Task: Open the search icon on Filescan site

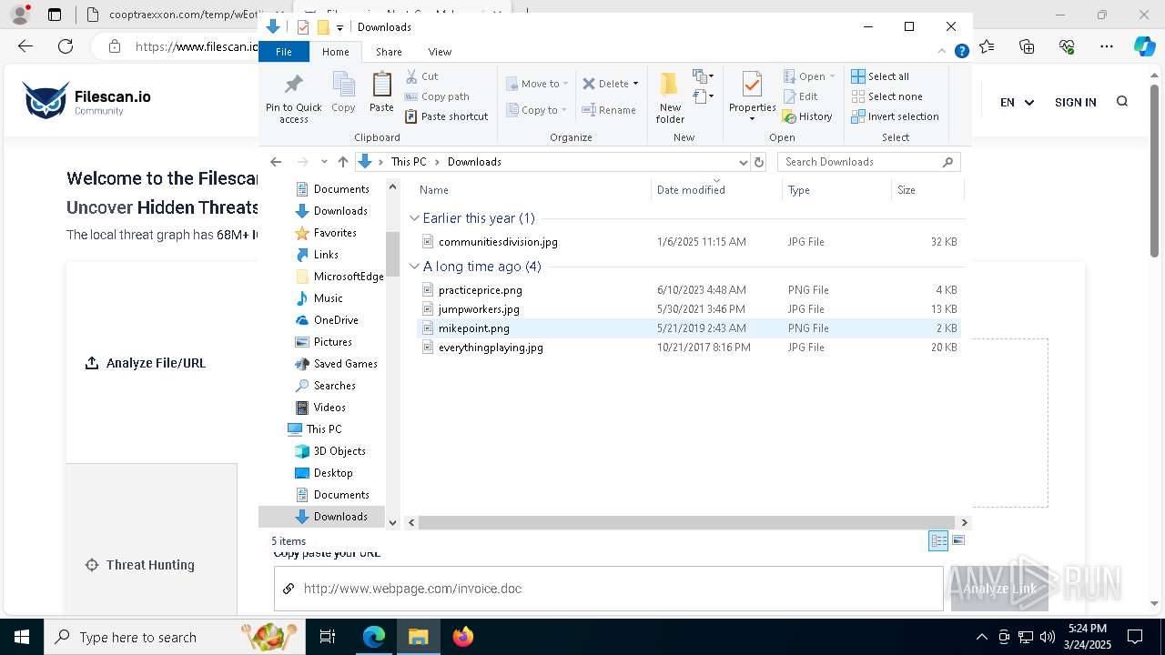Action: click(1122, 102)
